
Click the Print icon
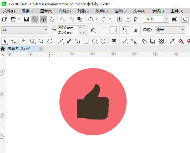coord(52,19)
